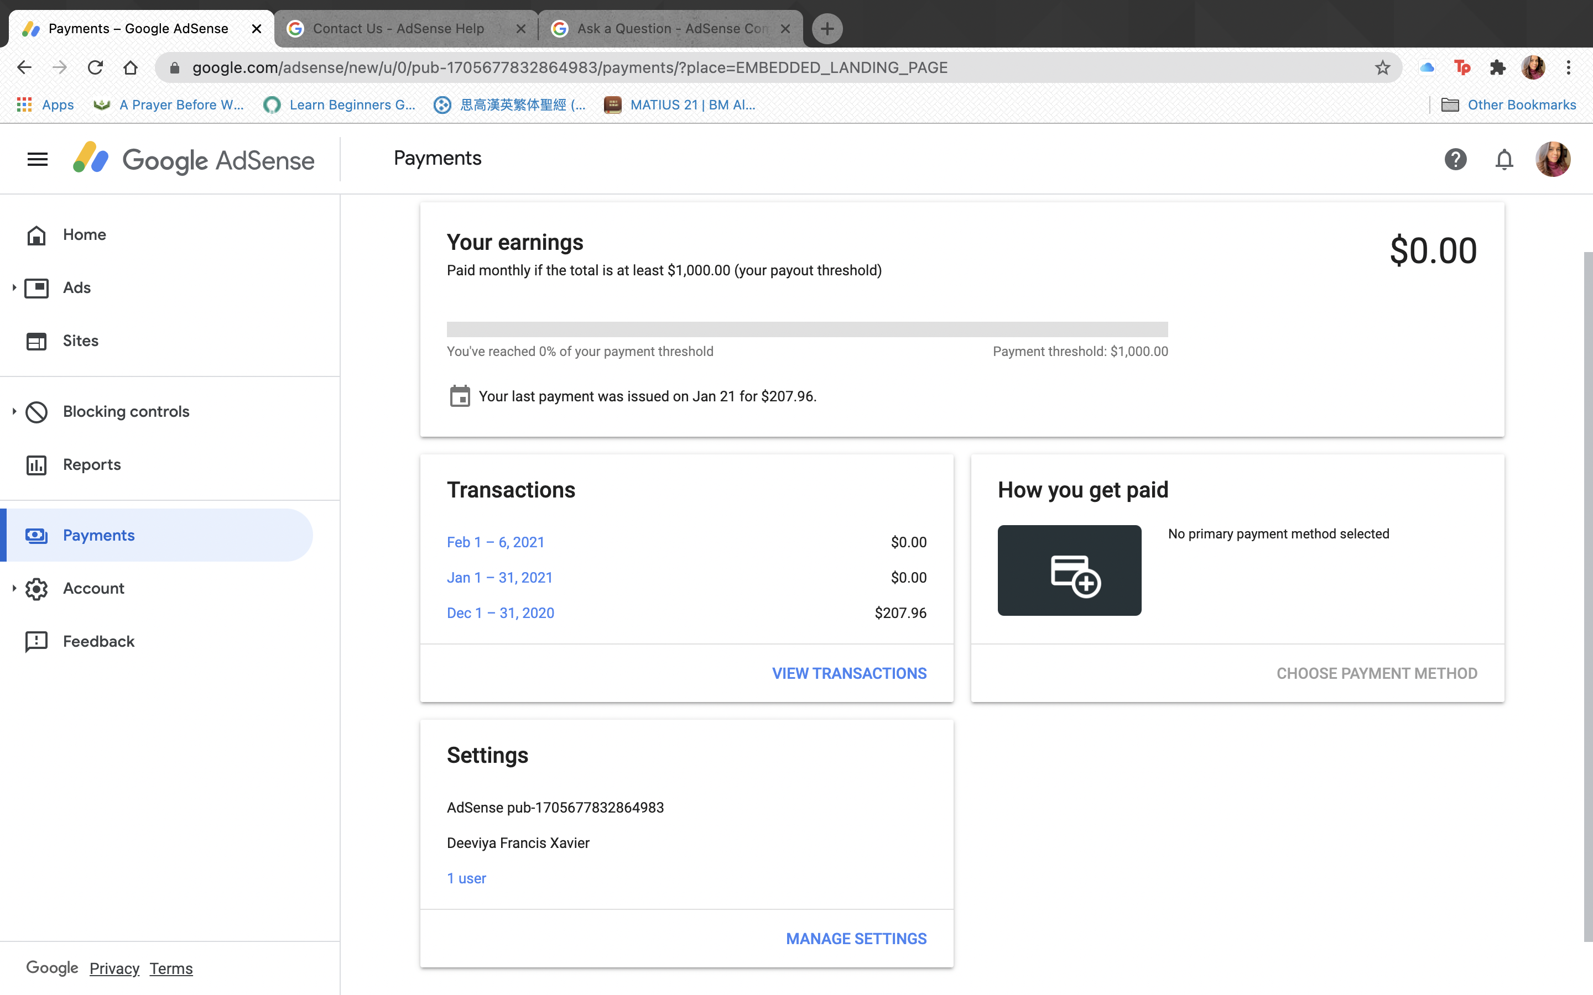Screen dimensions: 1593x995
Task: Click the add payment method card icon
Action: pyautogui.click(x=1069, y=570)
